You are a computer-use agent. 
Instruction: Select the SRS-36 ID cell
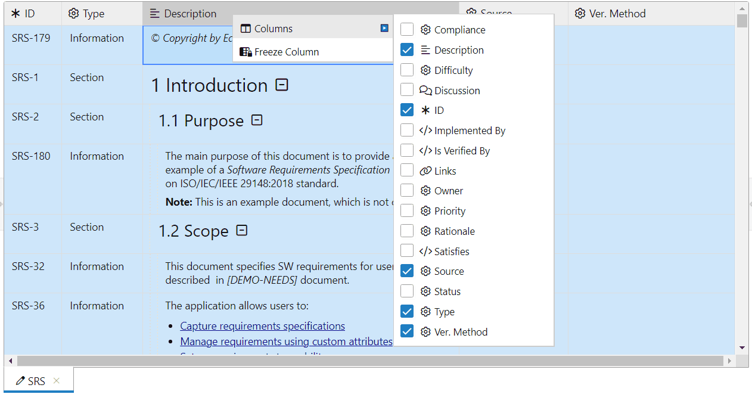(x=33, y=325)
